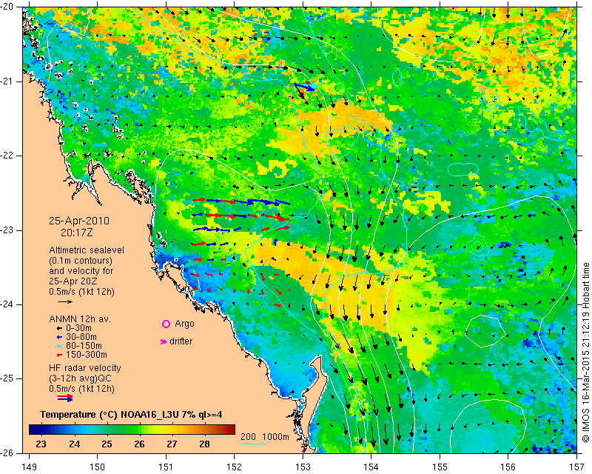Click the 'HF radar velocity' legend heading
Screen dimensions: 592x474
tap(85, 368)
